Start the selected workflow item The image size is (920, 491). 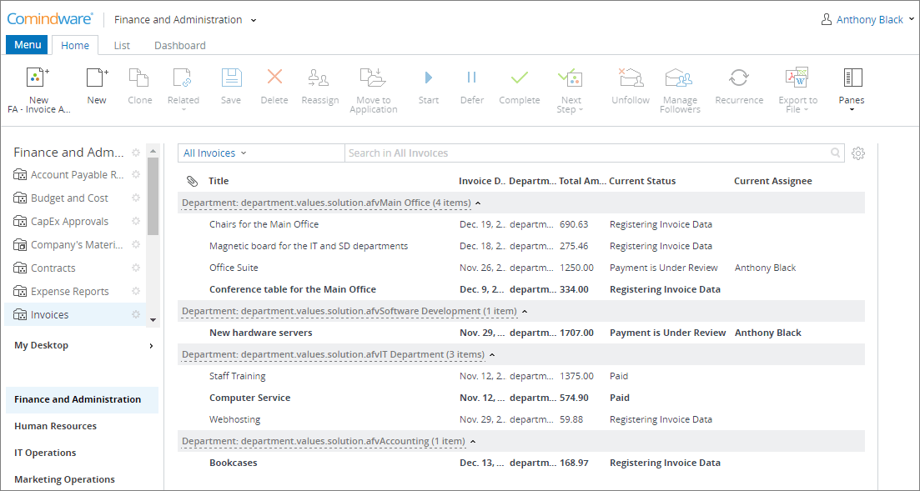click(x=428, y=83)
